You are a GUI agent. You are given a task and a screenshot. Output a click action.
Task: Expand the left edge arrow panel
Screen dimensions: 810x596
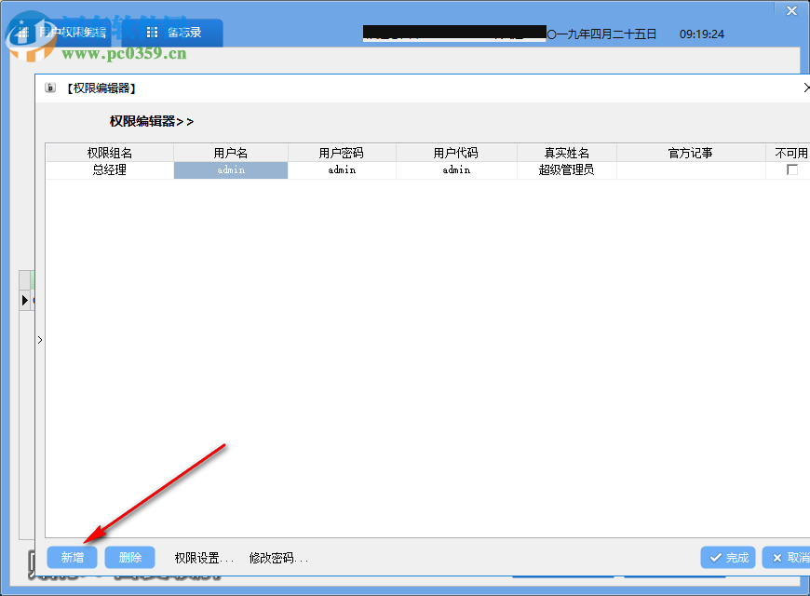(x=25, y=300)
